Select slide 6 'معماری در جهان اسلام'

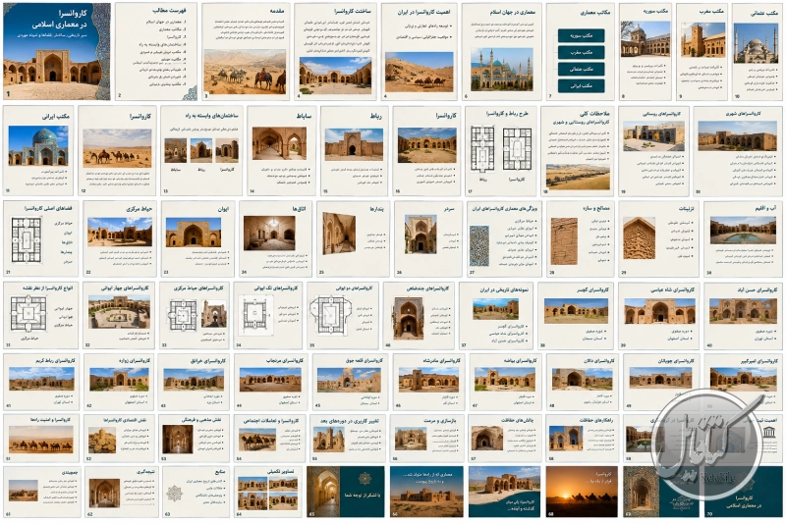502,52
